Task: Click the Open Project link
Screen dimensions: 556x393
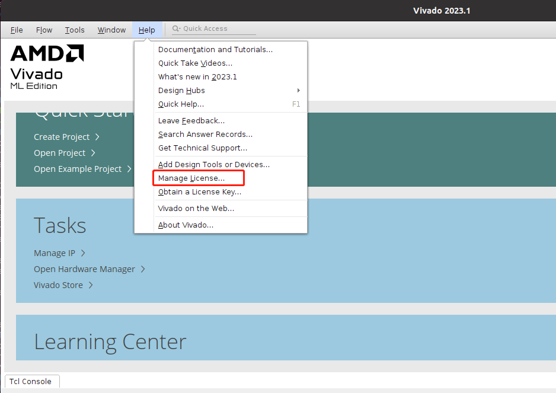Action: [x=59, y=153]
